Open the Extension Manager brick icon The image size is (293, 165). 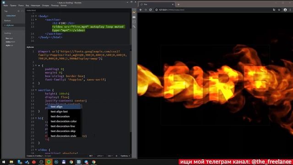point(134,17)
